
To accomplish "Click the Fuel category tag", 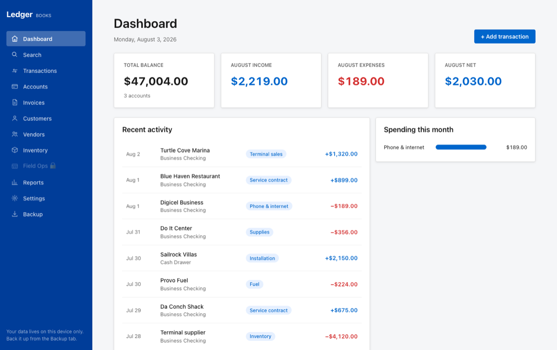I will (x=254, y=284).
